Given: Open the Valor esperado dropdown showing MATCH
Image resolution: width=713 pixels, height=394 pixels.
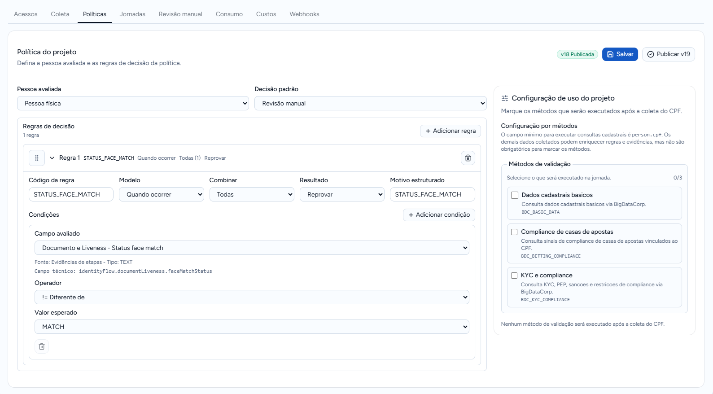Looking at the screenshot, I should pyautogui.click(x=252, y=327).
